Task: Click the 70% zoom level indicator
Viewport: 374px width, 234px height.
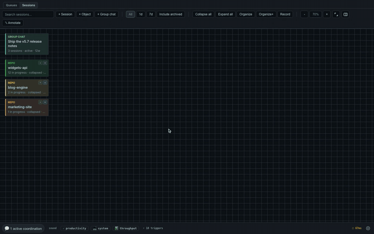Action: pyautogui.click(x=315, y=15)
